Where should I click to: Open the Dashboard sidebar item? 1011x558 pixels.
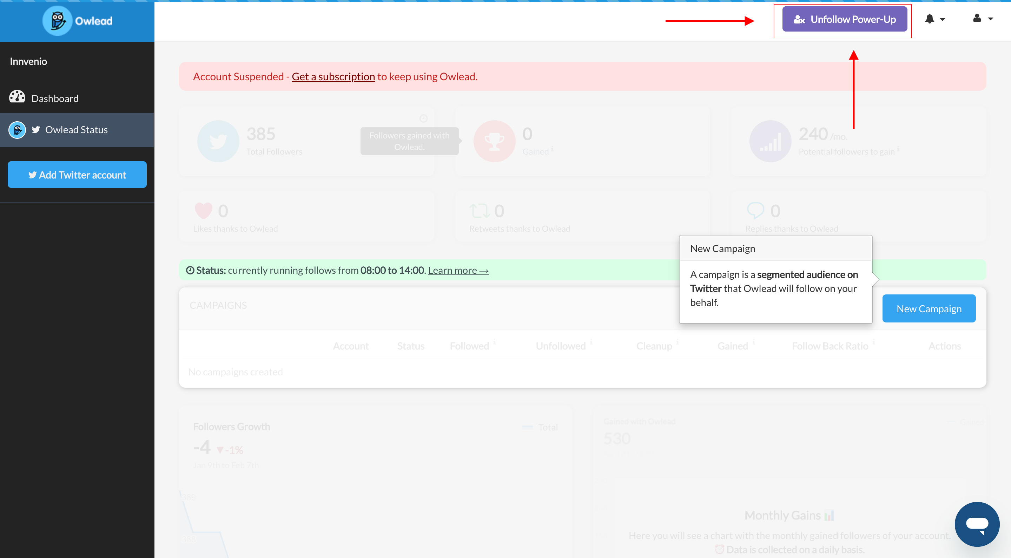coord(77,98)
